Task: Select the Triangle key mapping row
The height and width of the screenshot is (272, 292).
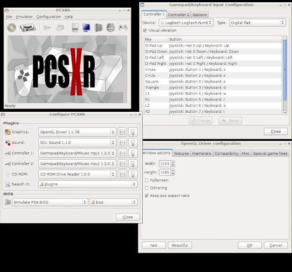Action: pyautogui.click(x=213, y=88)
